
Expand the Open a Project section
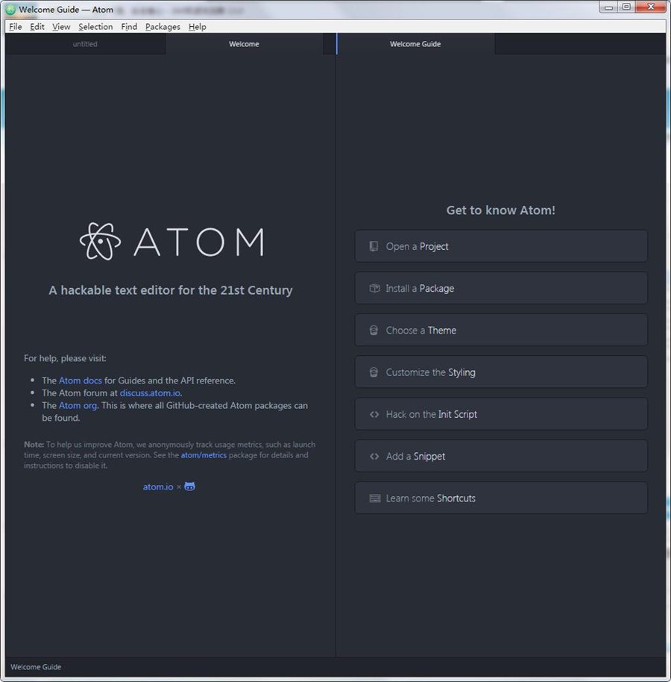tap(500, 246)
